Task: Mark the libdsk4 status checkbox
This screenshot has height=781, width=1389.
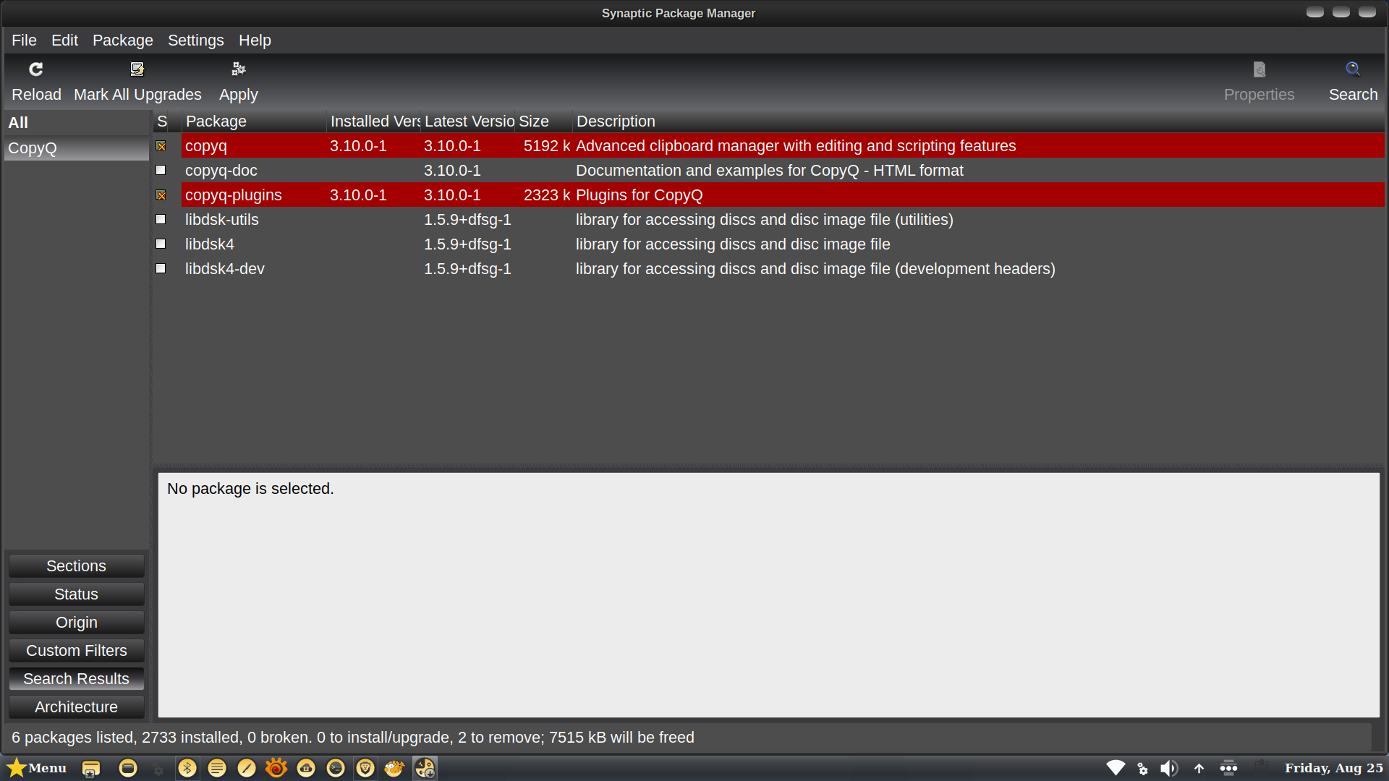Action: 161,244
